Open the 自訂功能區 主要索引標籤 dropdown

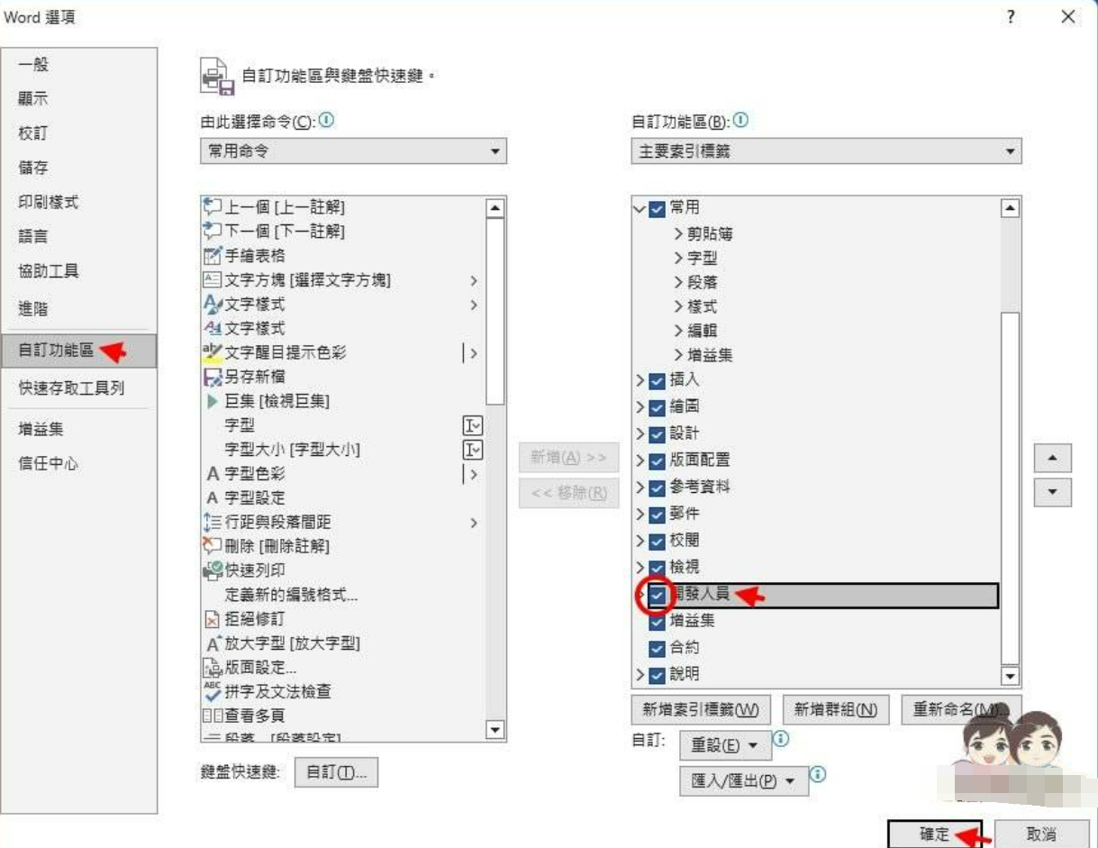[826, 151]
